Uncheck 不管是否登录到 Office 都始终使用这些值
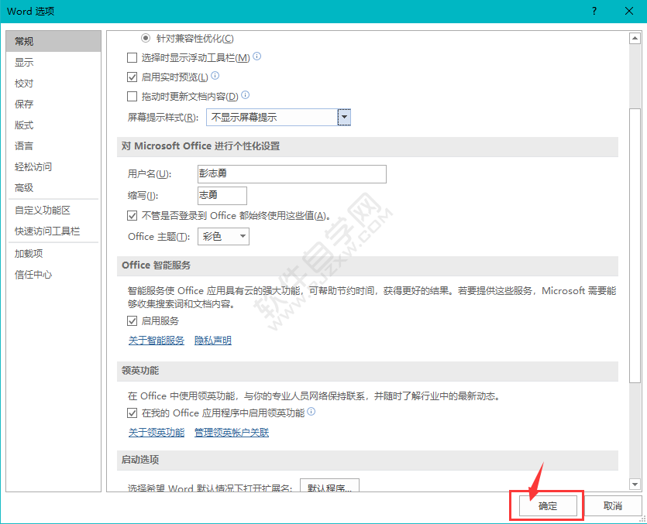The image size is (647, 524). point(131,216)
